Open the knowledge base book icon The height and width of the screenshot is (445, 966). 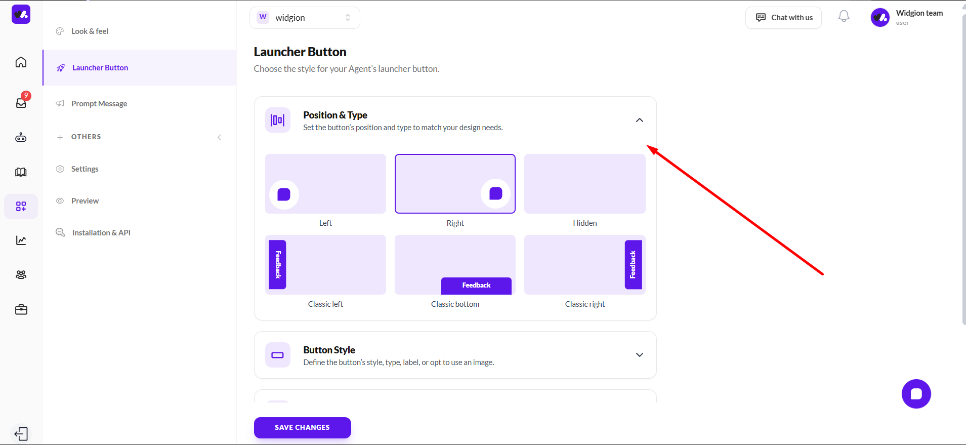21,172
